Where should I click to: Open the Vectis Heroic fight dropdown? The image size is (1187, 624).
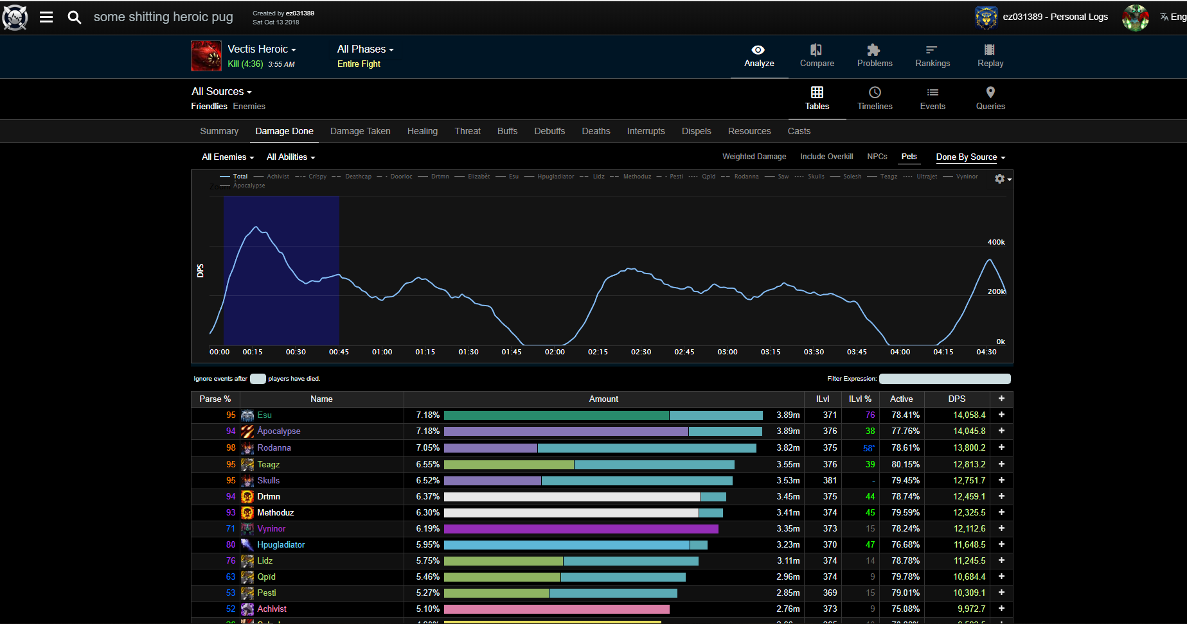tap(262, 49)
